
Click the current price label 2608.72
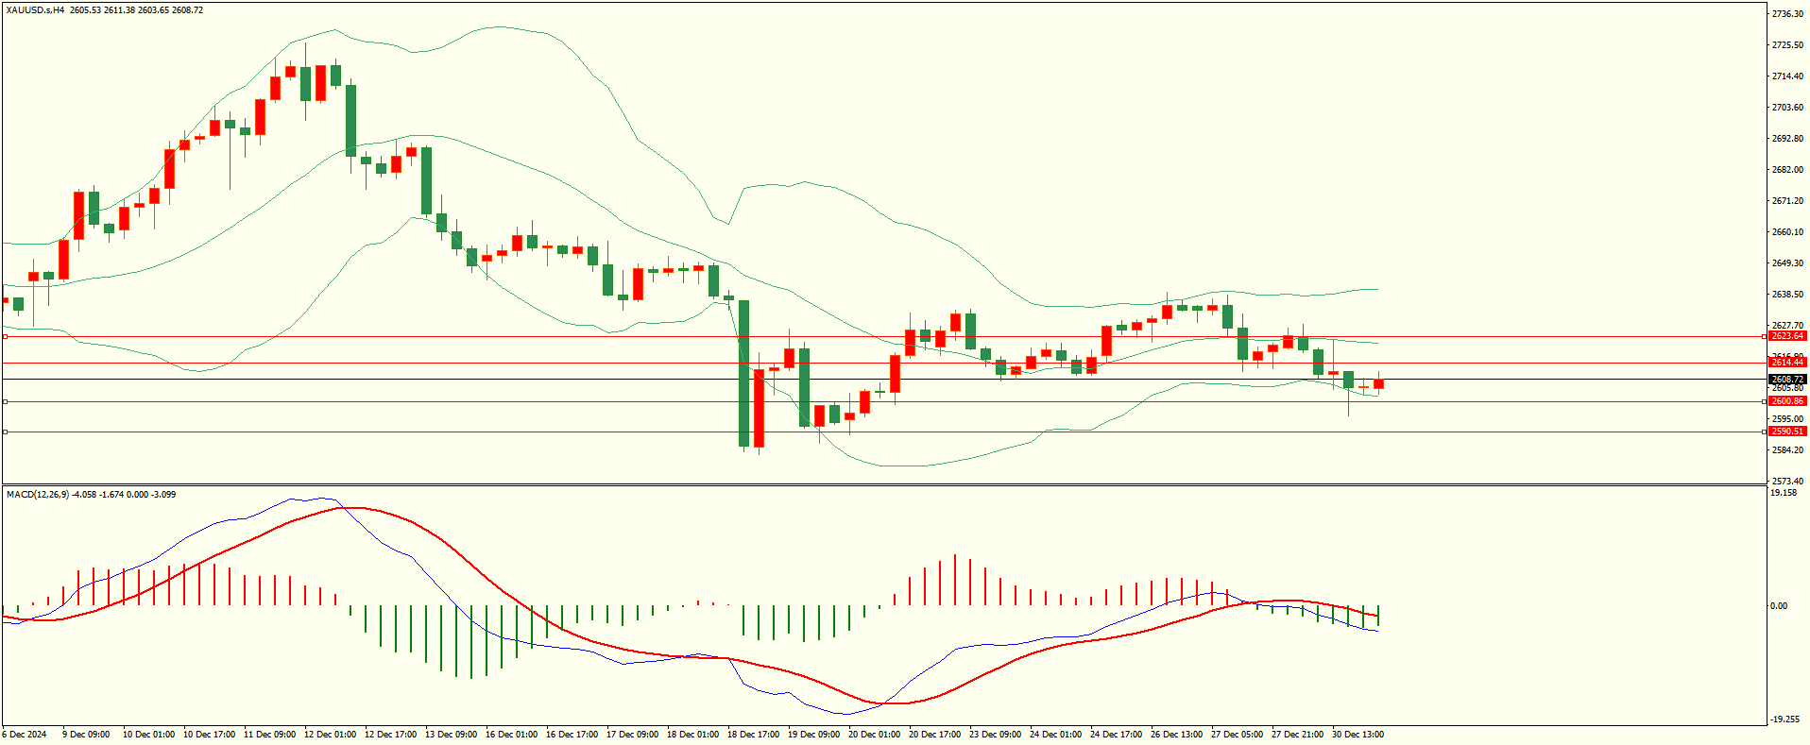(x=1786, y=380)
